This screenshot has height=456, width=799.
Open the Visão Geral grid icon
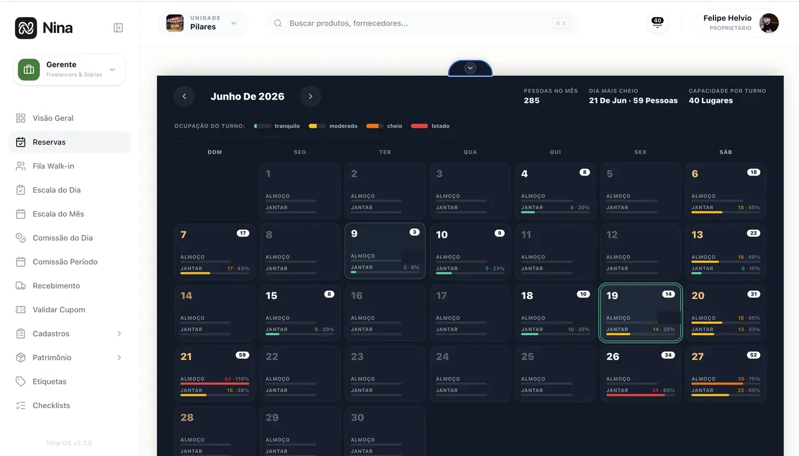click(x=21, y=118)
